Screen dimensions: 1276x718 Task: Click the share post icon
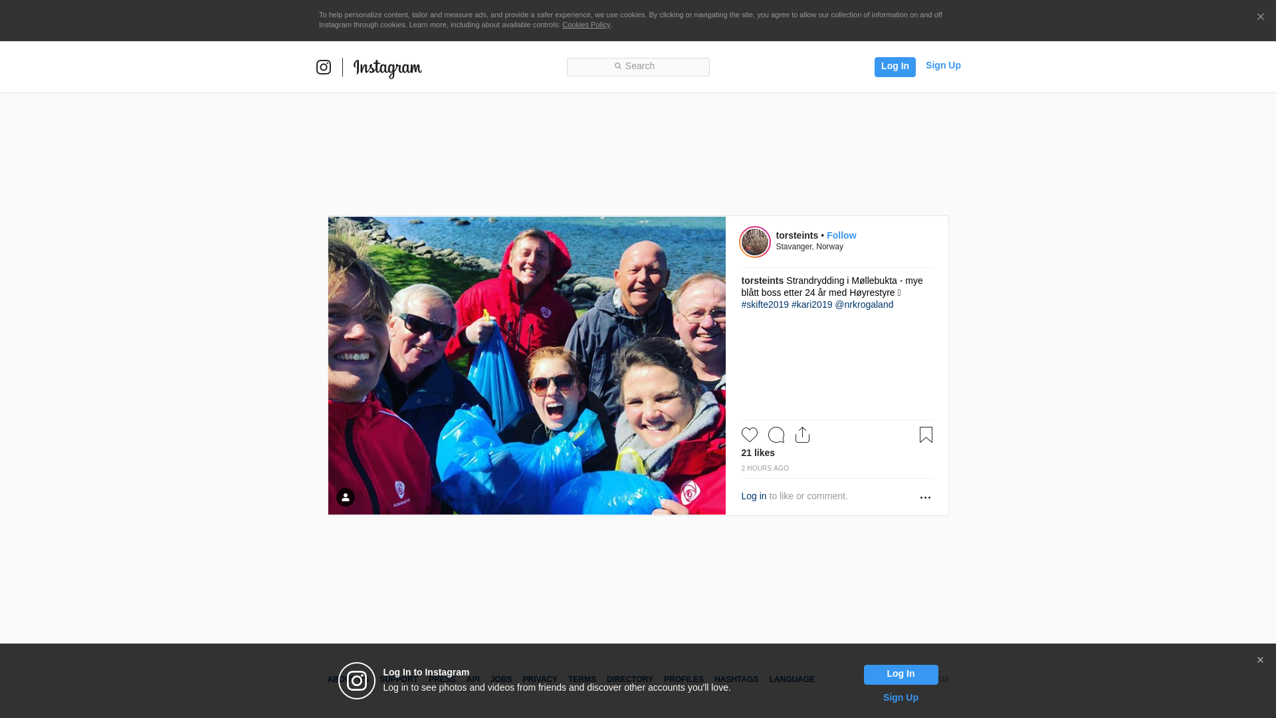(x=803, y=435)
